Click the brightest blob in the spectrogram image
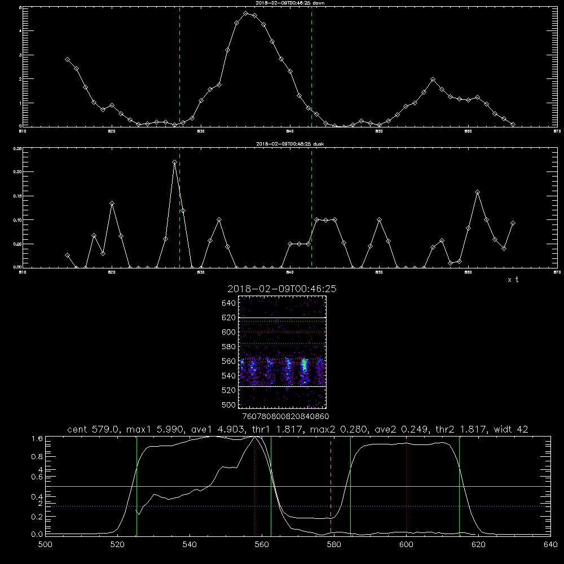The width and height of the screenshot is (564, 564). point(305,365)
